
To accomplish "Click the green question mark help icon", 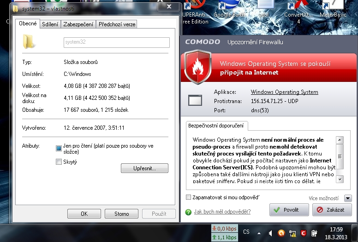I will click(x=188, y=212).
